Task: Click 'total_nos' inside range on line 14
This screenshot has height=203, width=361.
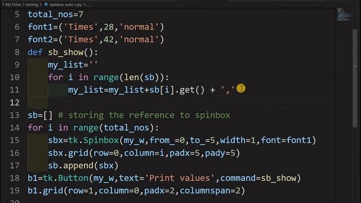Action: coord(126,128)
